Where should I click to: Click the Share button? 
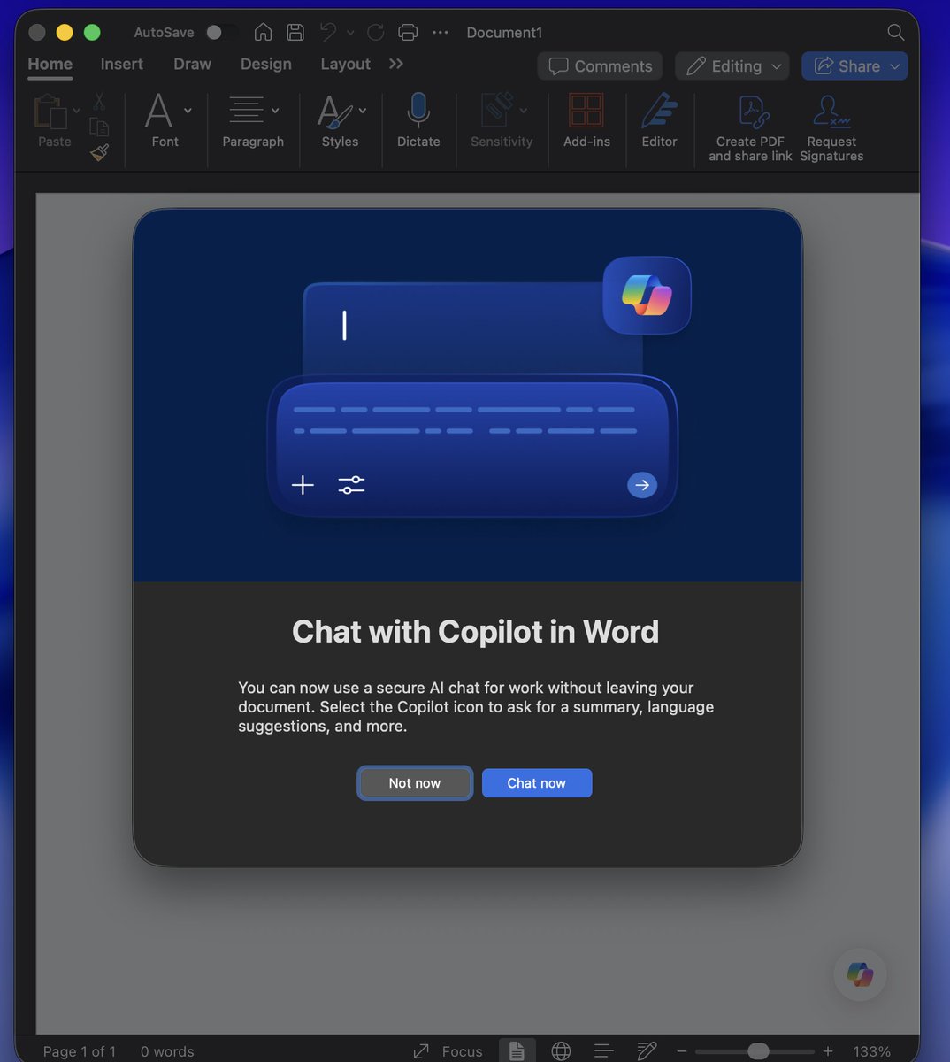tap(854, 66)
